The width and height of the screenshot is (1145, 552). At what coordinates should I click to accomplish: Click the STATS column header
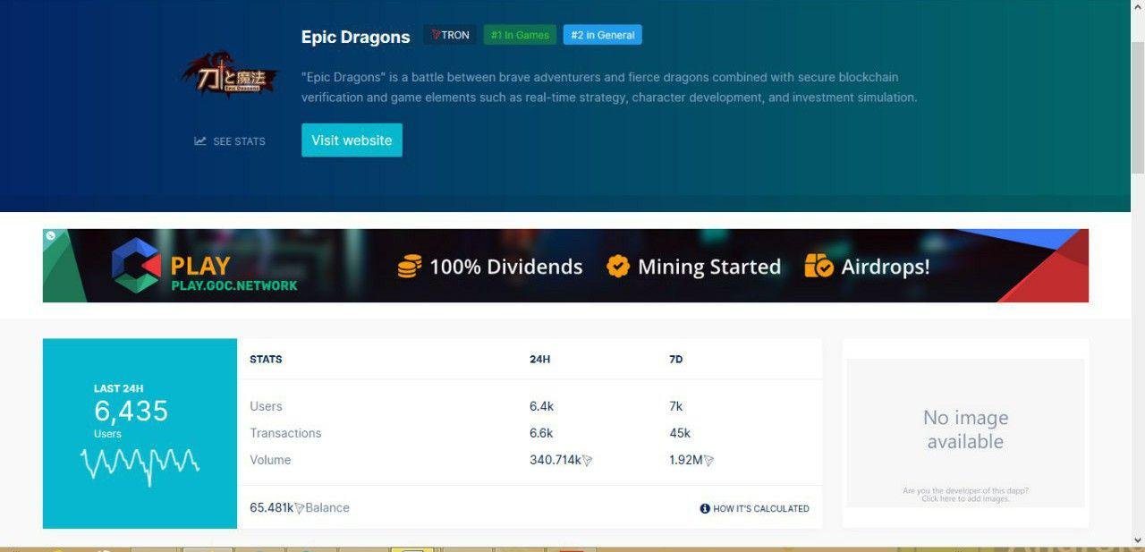pos(266,360)
